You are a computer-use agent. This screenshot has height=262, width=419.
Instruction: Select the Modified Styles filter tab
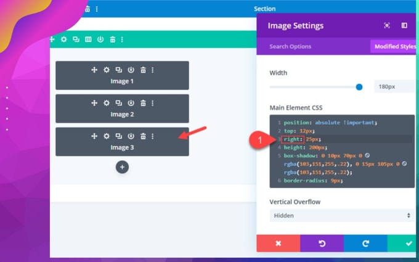(394, 46)
